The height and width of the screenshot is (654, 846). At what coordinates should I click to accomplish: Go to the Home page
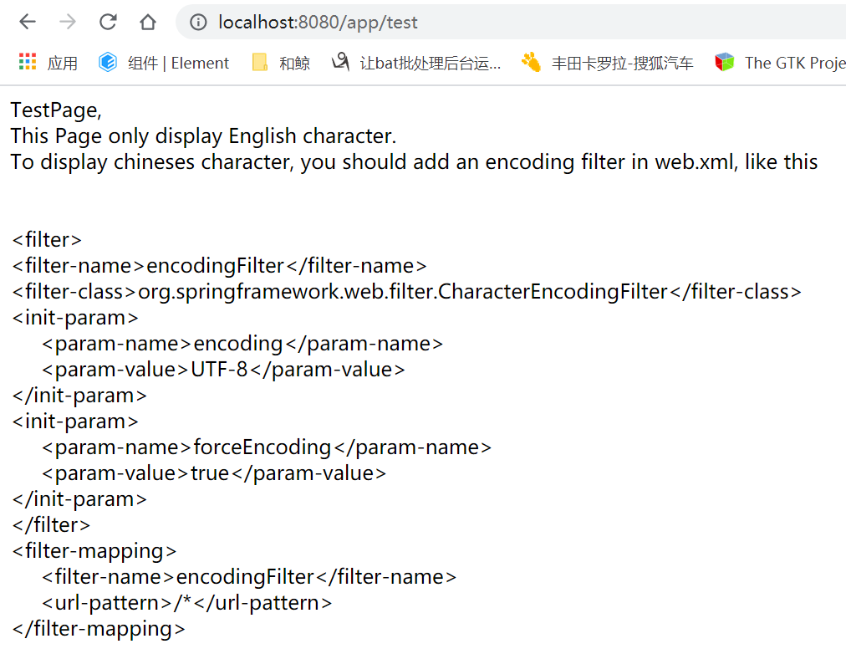148,23
